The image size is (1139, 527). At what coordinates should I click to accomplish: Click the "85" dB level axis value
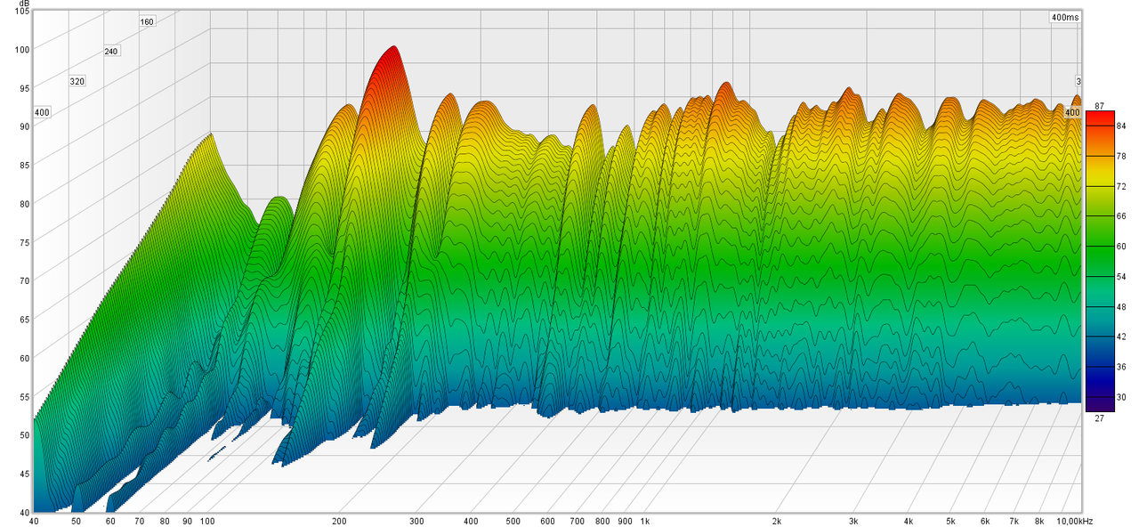pos(25,165)
